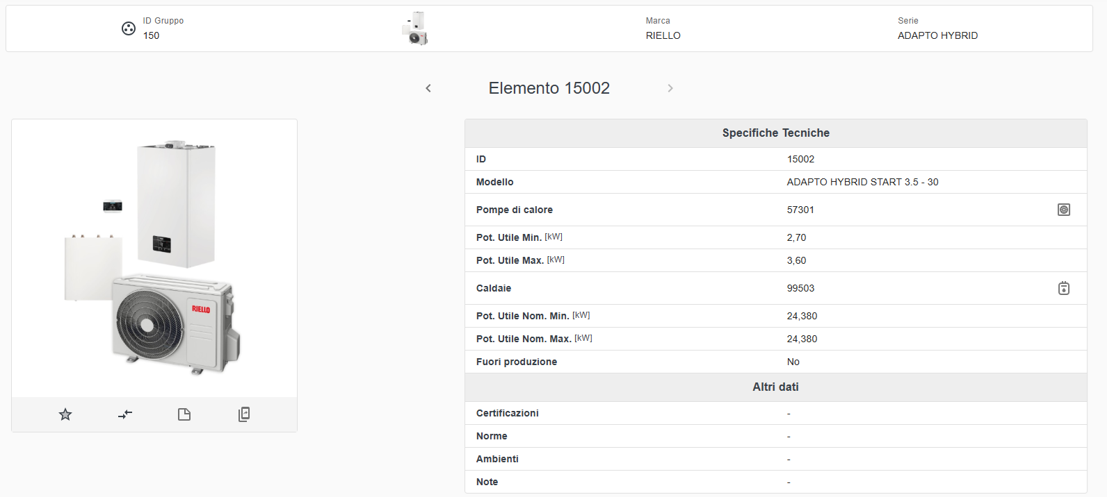This screenshot has height=497, width=1107.
Task: Click the Altri dati section header
Action: (775, 387)
